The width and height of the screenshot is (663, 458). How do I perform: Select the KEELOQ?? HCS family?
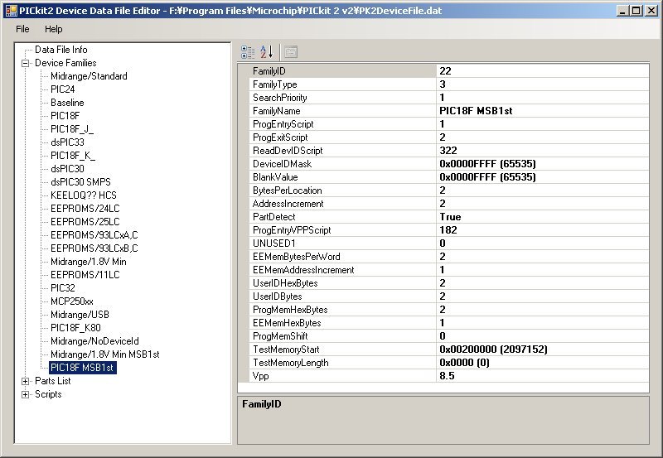pyautogui.click(x=84, y=195)
